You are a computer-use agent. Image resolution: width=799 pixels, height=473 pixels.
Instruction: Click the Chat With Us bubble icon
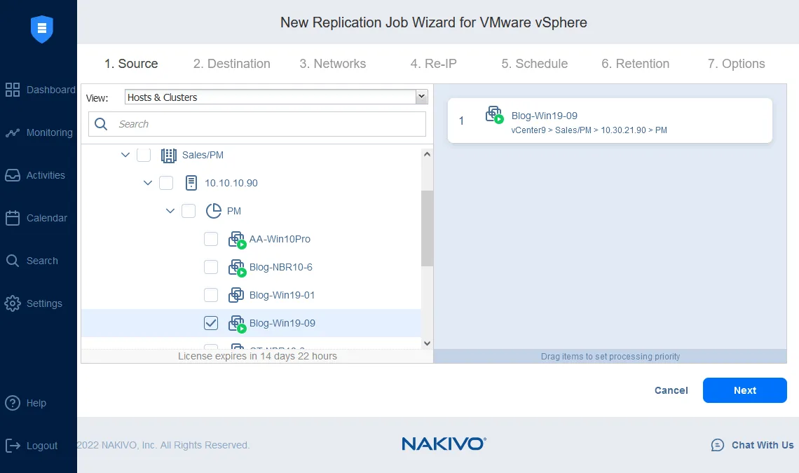click(x=718, y=445)
